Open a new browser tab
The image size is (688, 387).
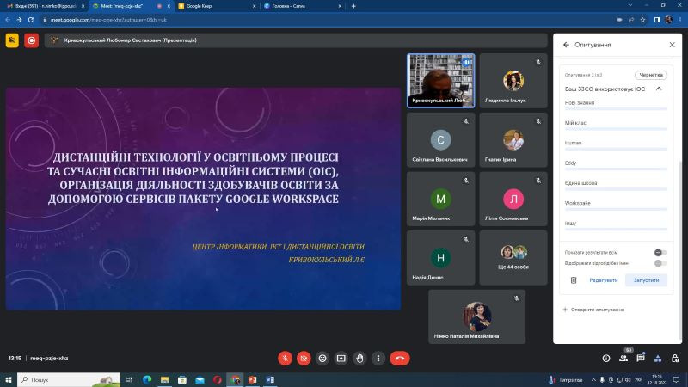coord(353,6)
